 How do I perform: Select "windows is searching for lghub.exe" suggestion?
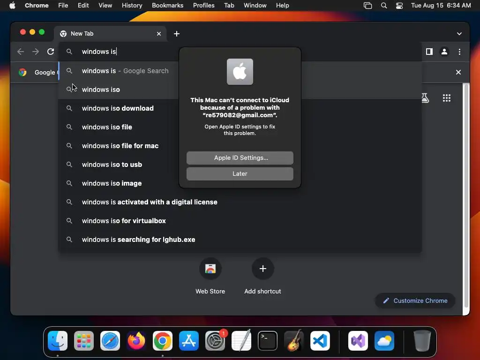click(240, 240)
